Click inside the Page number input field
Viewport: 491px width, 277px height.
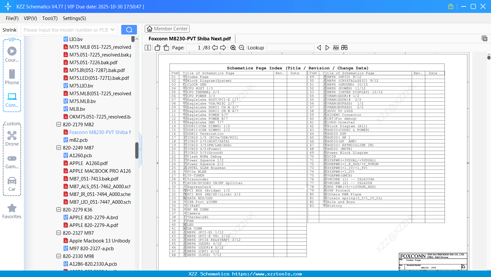[195, 47]
